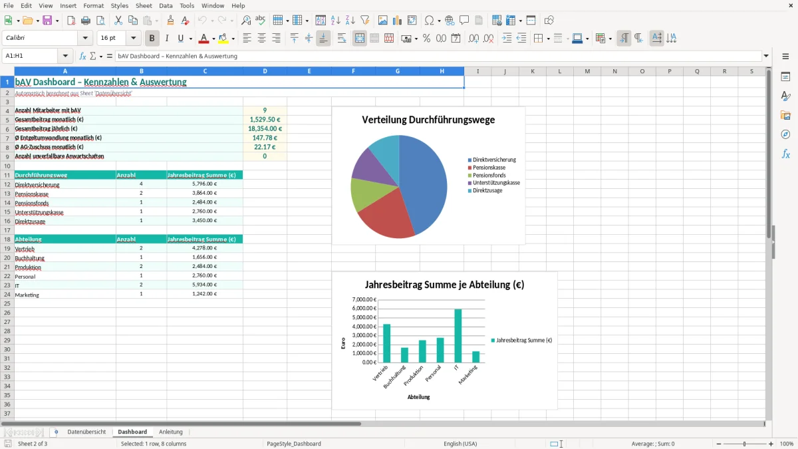Image resolution: width=798 pixels, height=449 pixels.
Task: Open the Background Color dropdown arrow
Action: [x=233, y=39]
